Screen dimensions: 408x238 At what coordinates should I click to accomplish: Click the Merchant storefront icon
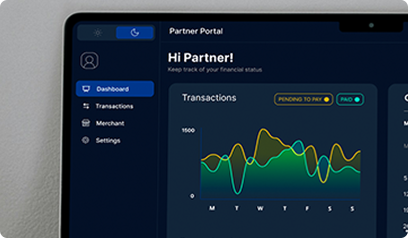86,123
